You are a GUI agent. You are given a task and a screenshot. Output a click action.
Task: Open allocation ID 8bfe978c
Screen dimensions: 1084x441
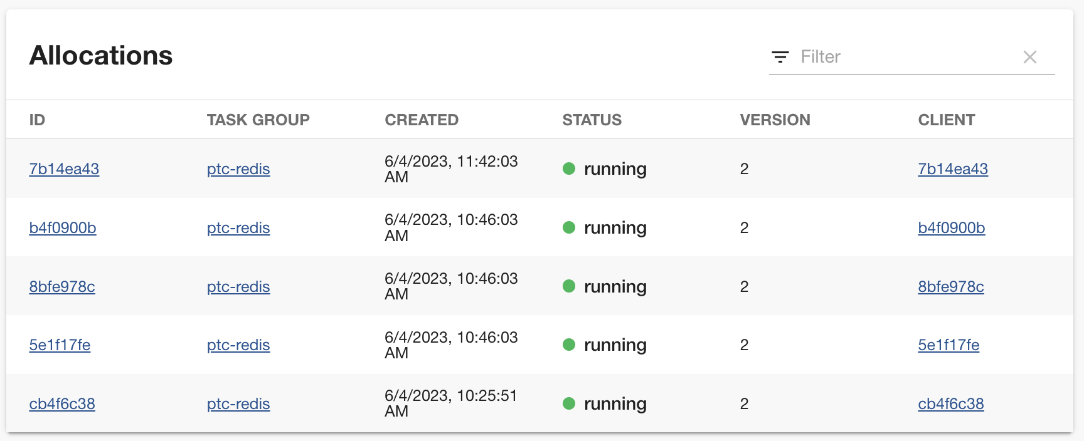click(62, 287)
